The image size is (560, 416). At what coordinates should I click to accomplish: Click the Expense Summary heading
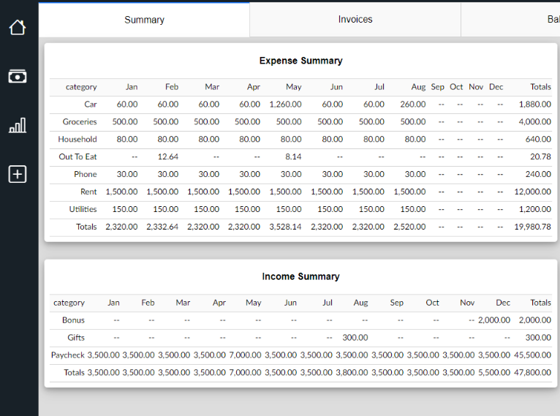(x=300, y=61)
